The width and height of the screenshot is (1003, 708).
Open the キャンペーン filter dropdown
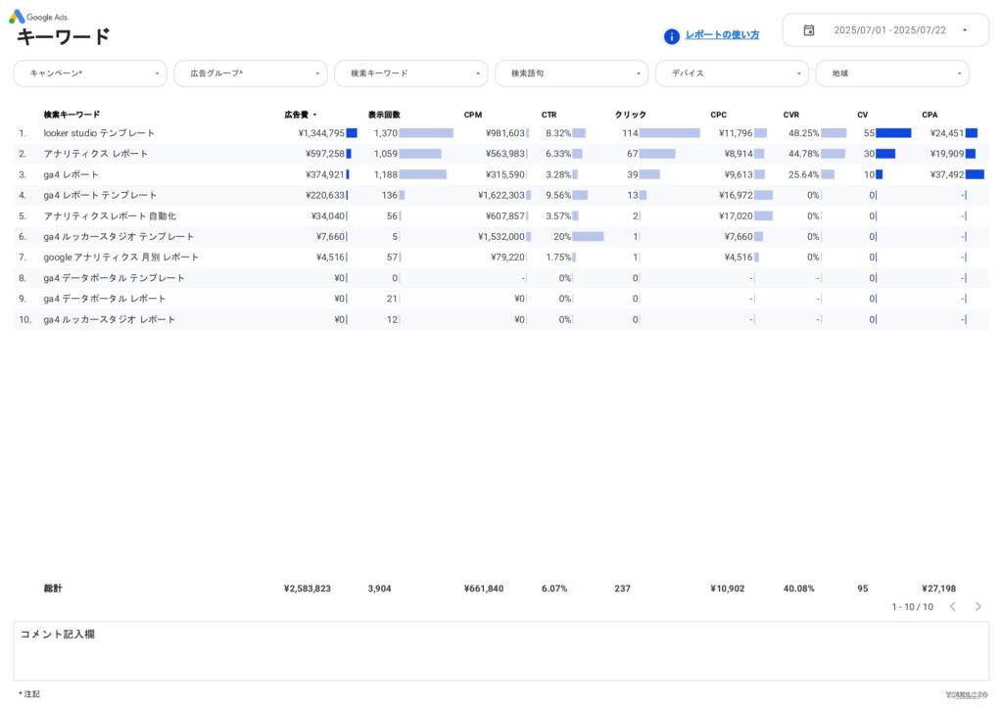click(89, 72)
